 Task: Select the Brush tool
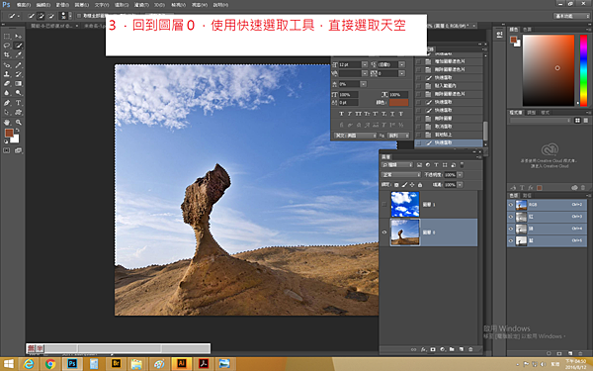coord(18,64)
